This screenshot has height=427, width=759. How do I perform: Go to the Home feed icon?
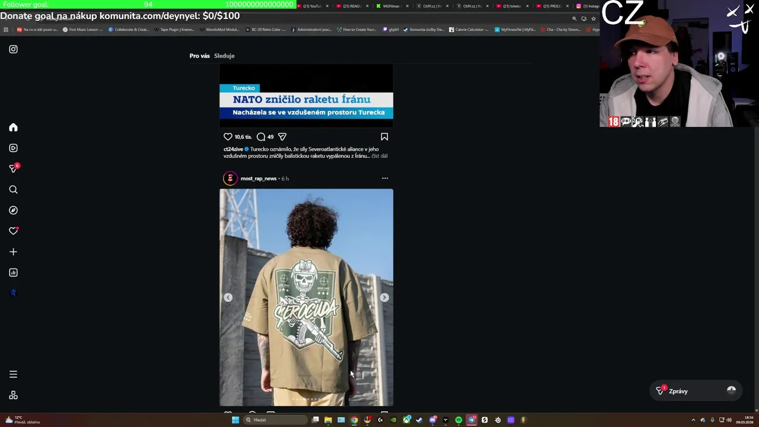click(x=13, y=128)
